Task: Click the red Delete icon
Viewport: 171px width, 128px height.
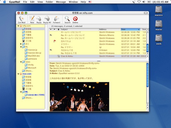Action: (75, 19)
